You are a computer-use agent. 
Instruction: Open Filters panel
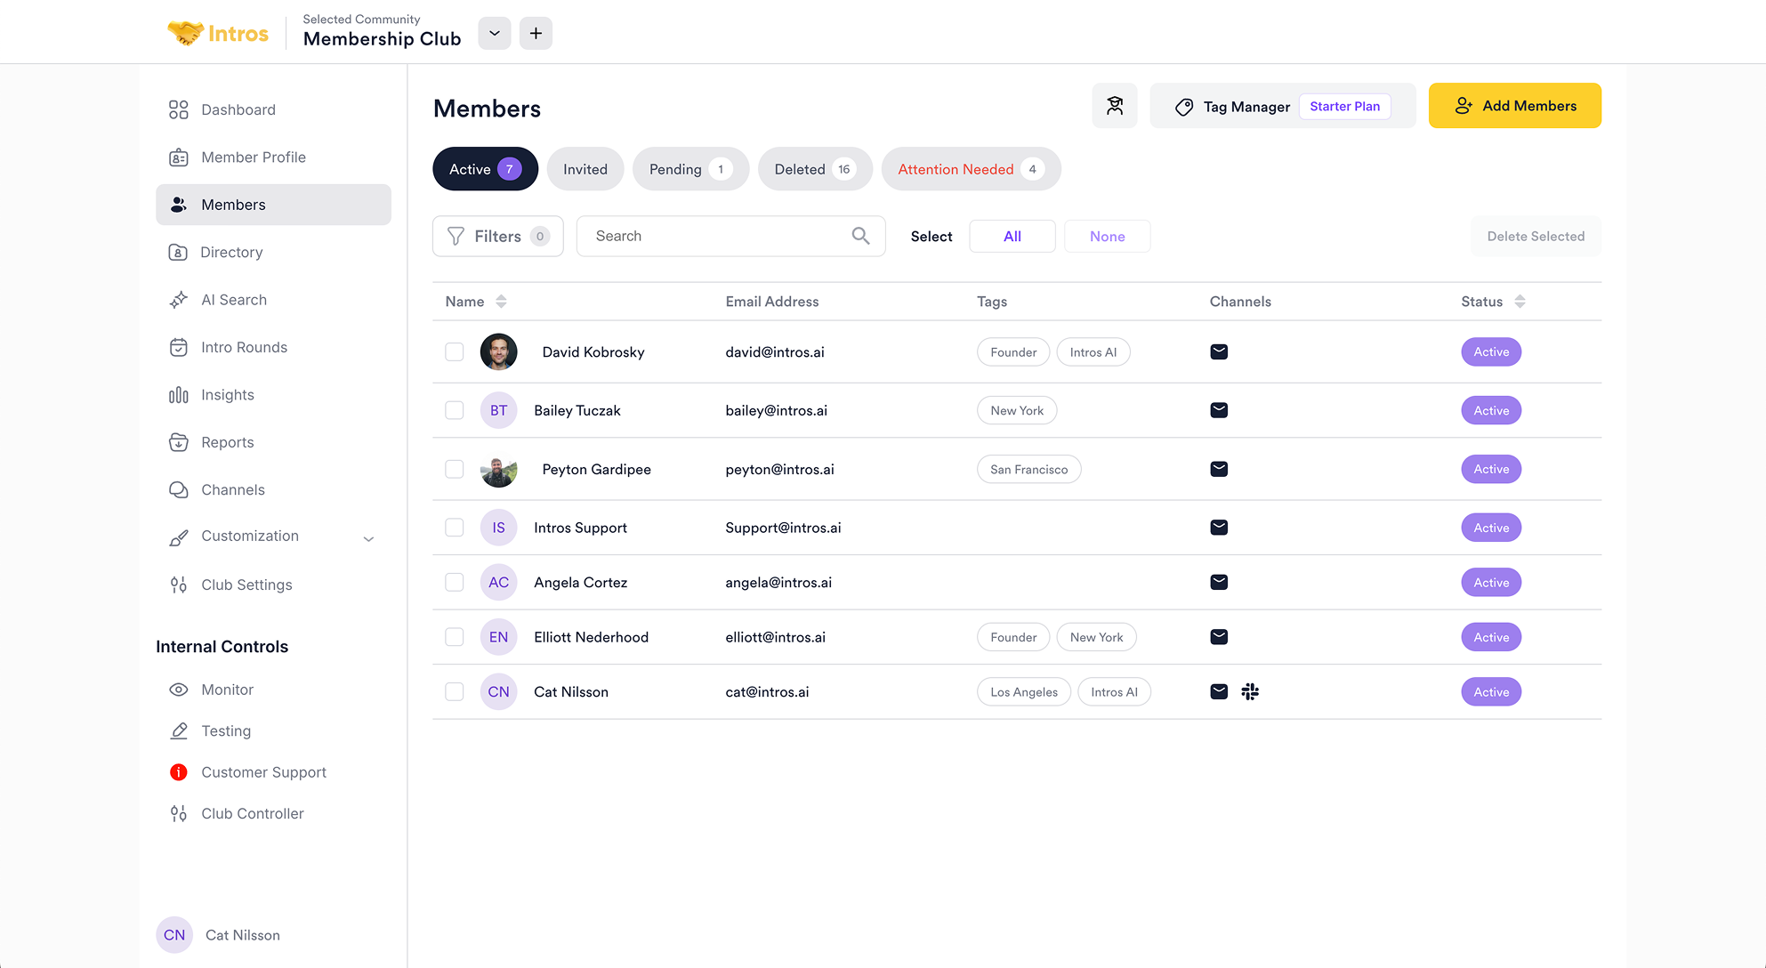[x=497, y=236]
